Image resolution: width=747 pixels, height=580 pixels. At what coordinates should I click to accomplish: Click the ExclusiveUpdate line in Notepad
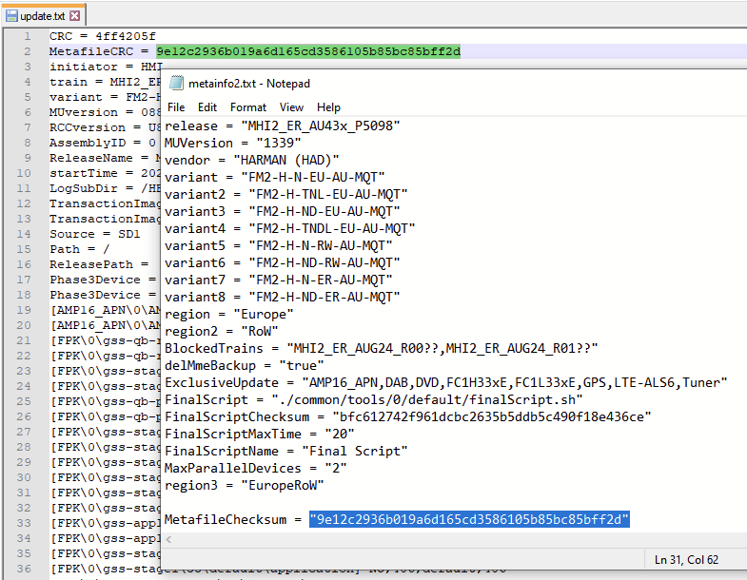446,382
